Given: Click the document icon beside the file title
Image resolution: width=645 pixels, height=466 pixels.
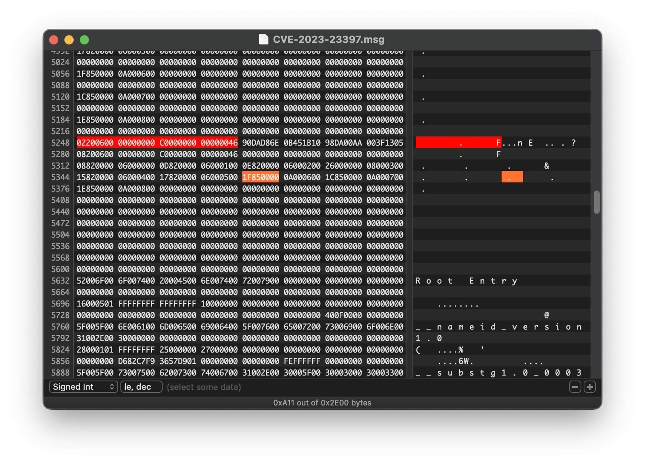Looking at the screenshot, I should point(263,39).
